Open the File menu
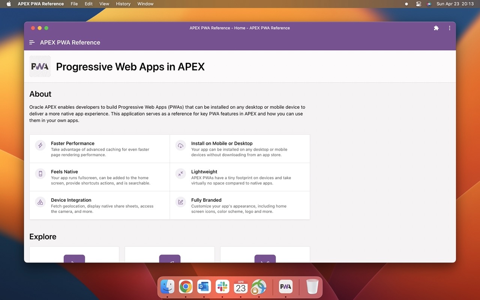The width and height of the screenshot is (480, 300). pyautogui.click(x=74, y=4)
